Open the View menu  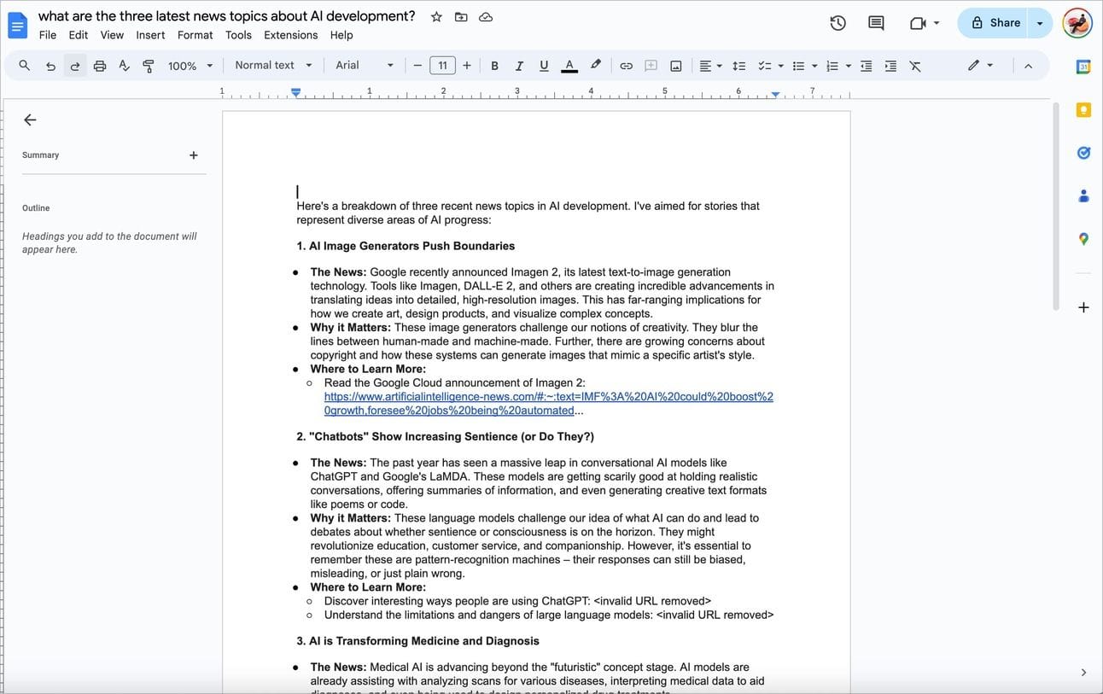pyautogui.click(x=112, y=35)
